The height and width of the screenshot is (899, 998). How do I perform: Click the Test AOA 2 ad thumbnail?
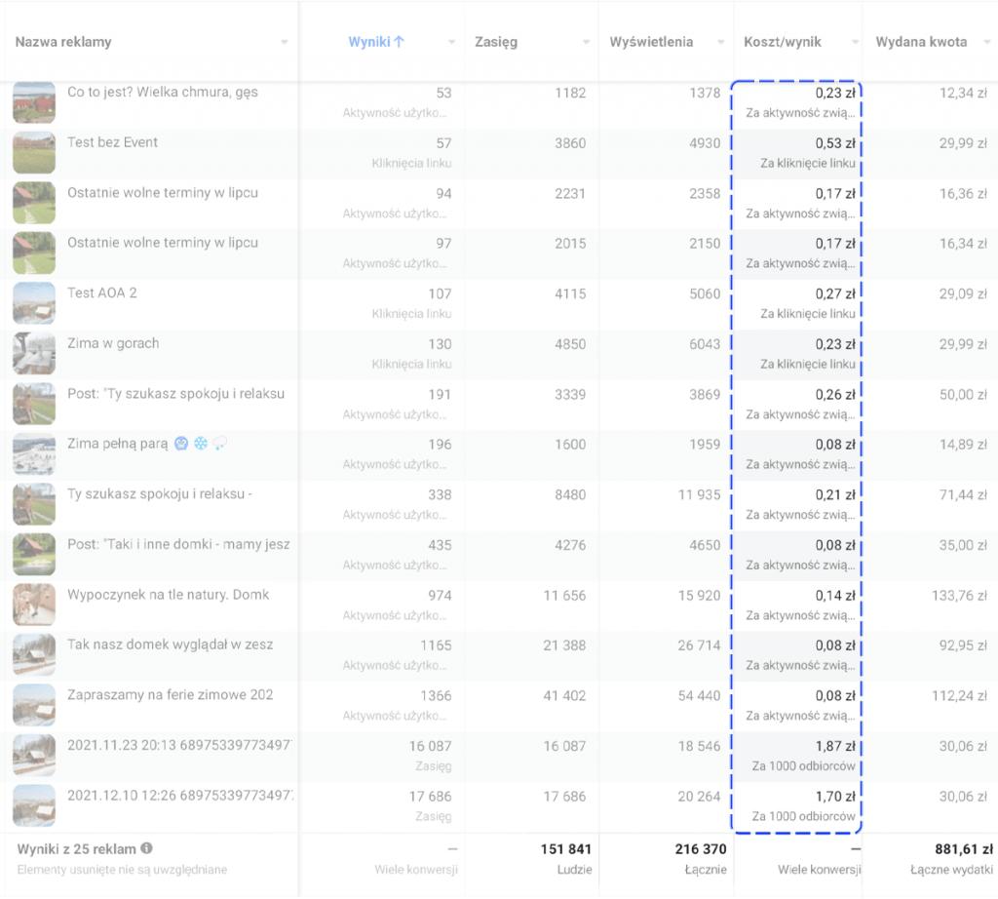tap(33, 303)
